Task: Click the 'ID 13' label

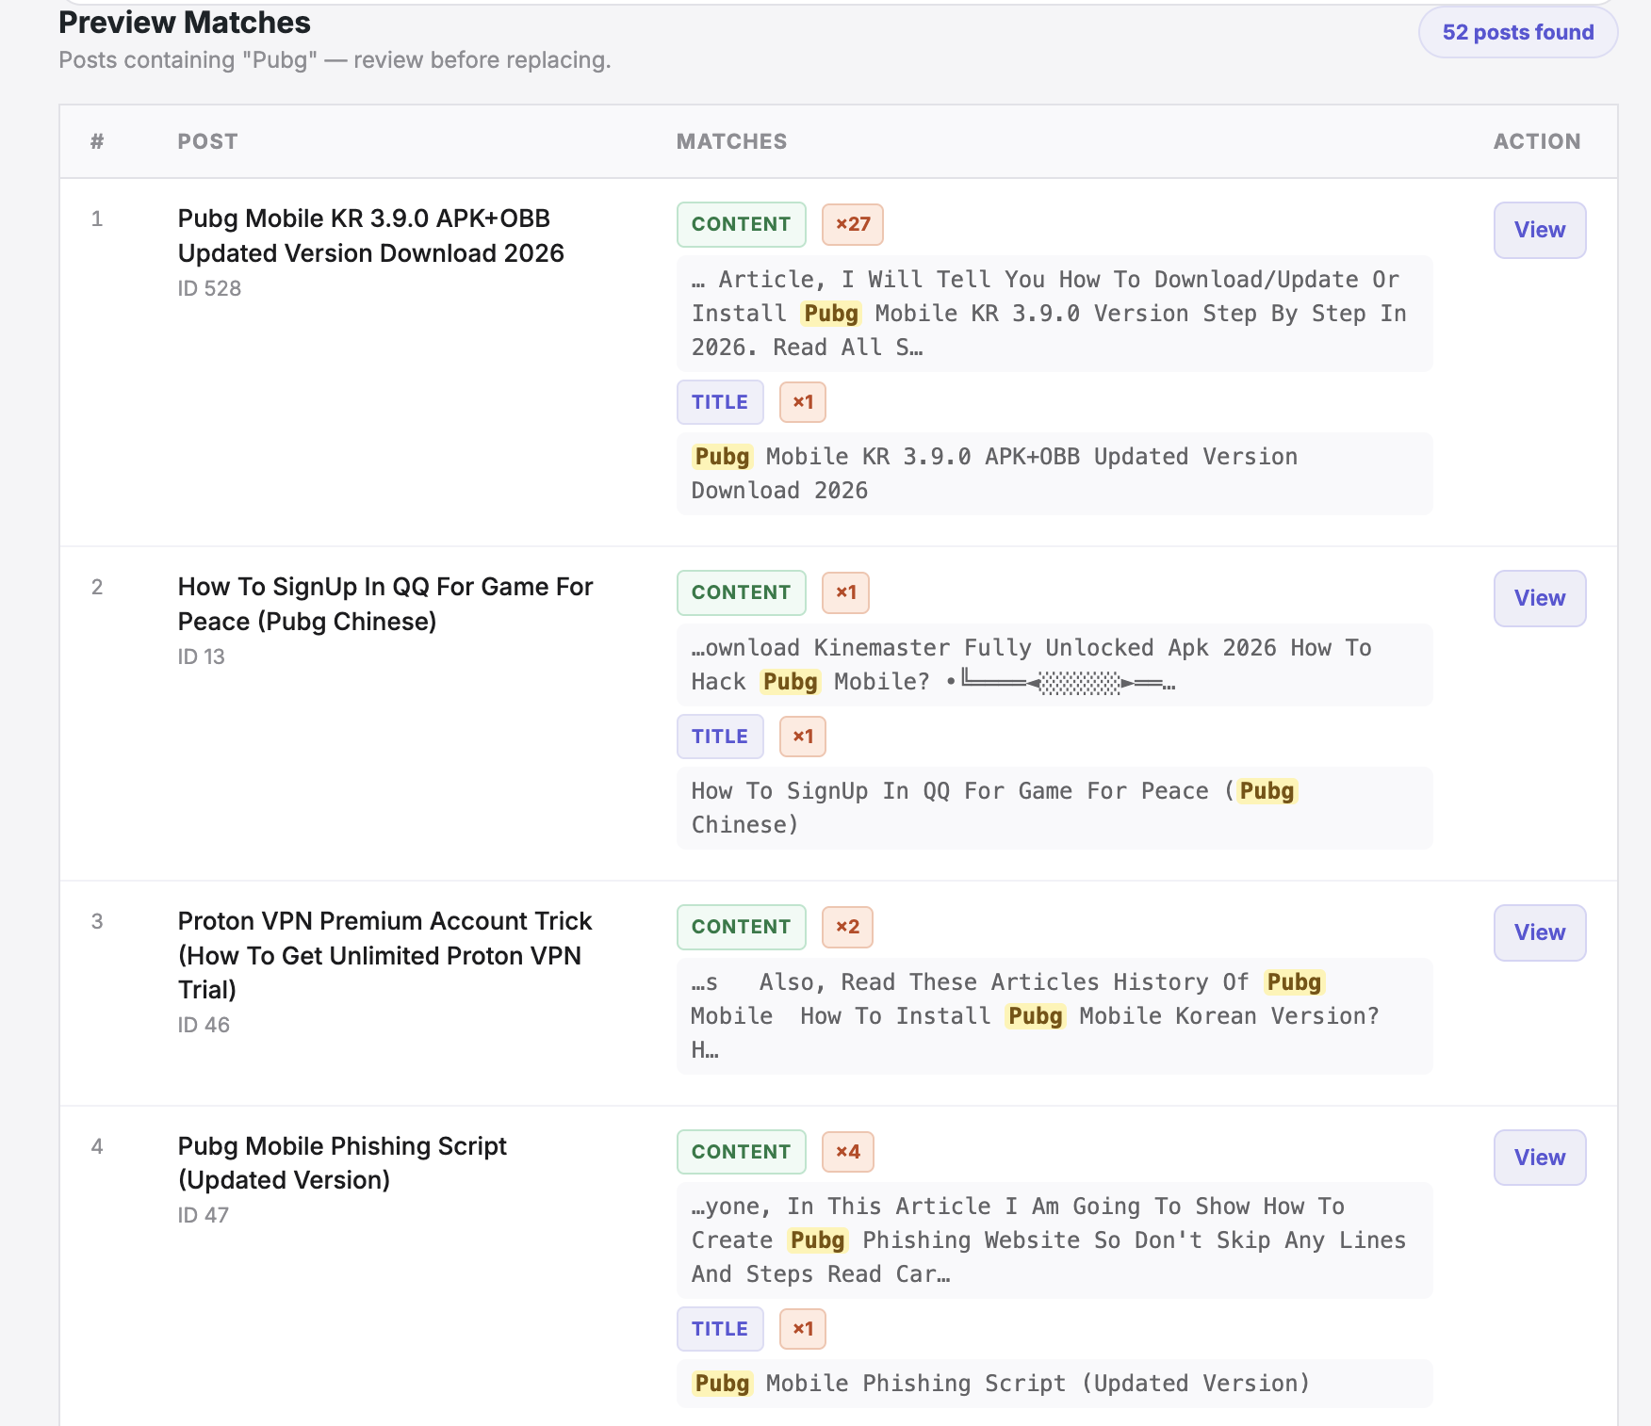Action: pyautogui.click(x=201, y=656)
